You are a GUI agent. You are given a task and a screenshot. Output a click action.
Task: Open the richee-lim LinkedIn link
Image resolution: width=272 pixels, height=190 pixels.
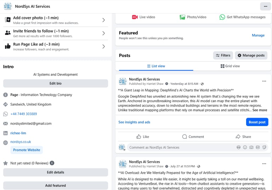(x=18, y=133)
